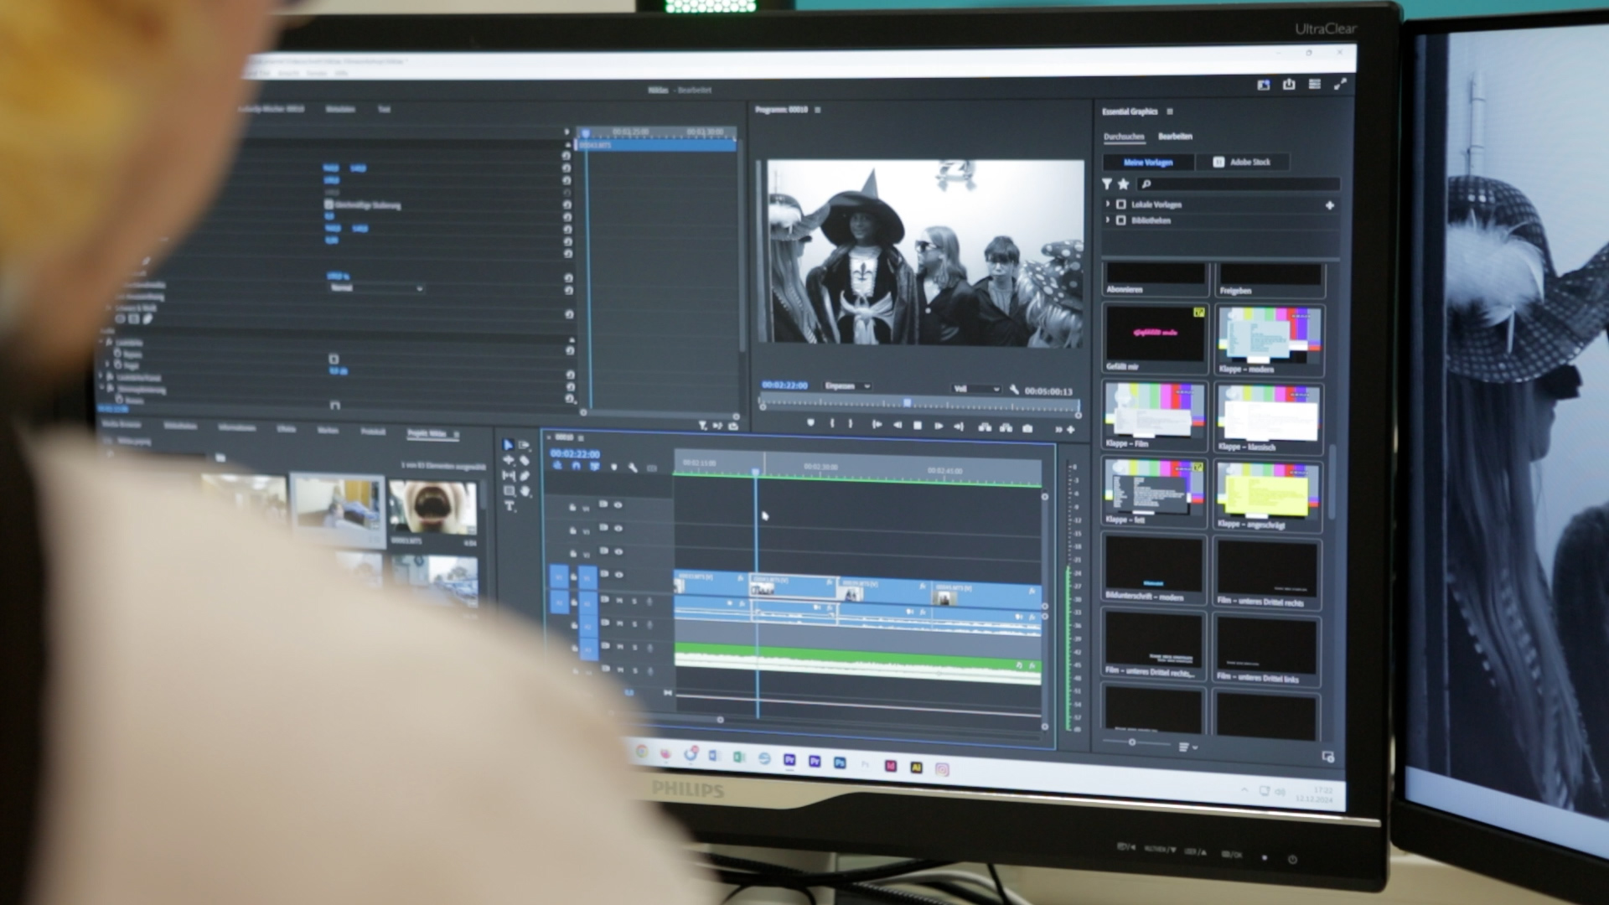Select the Type tool
1609x905 pixels.
[x=509, y=506]
